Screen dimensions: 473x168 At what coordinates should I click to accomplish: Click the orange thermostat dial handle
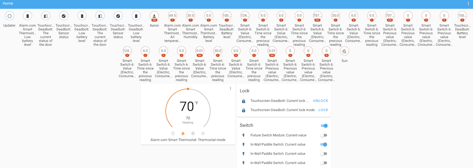[x=188, y=89]
